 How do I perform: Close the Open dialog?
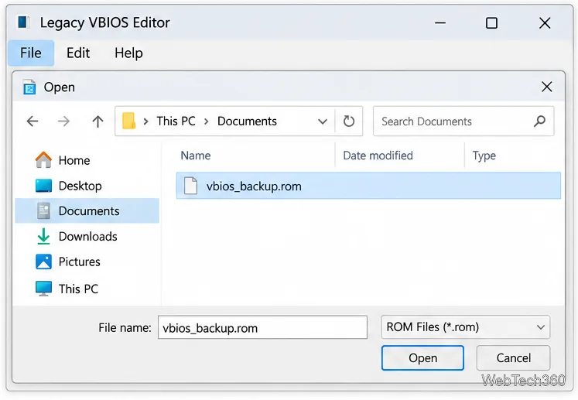[x=547, y=87]
